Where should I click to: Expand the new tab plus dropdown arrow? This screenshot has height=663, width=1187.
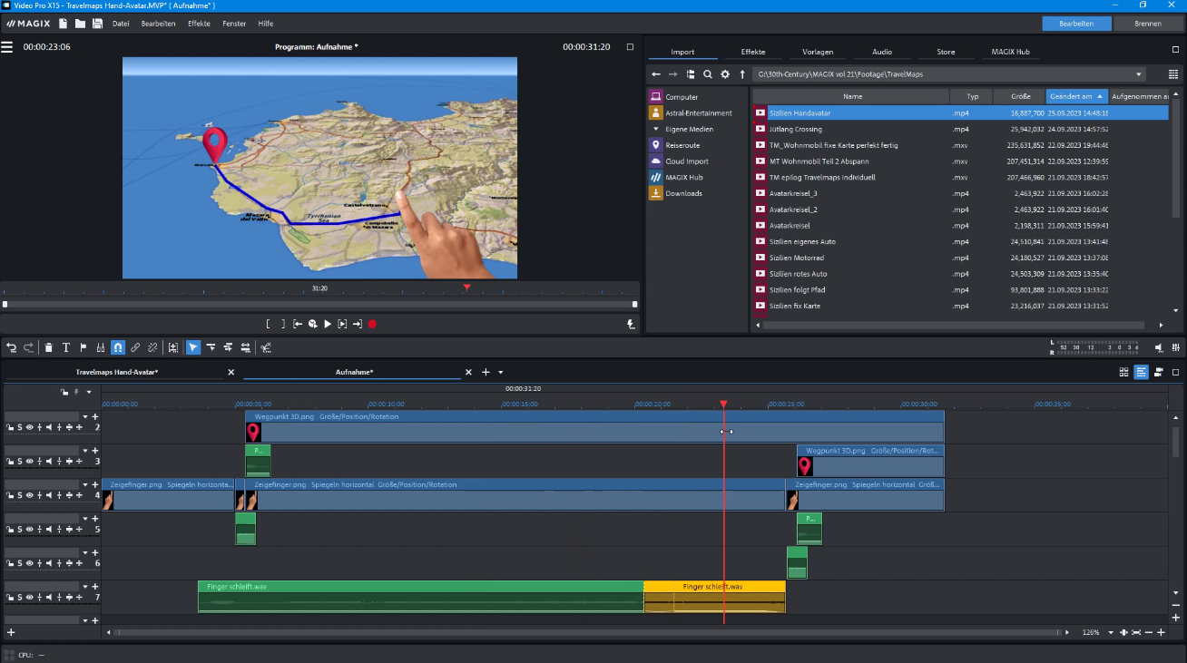click(500, 372)
